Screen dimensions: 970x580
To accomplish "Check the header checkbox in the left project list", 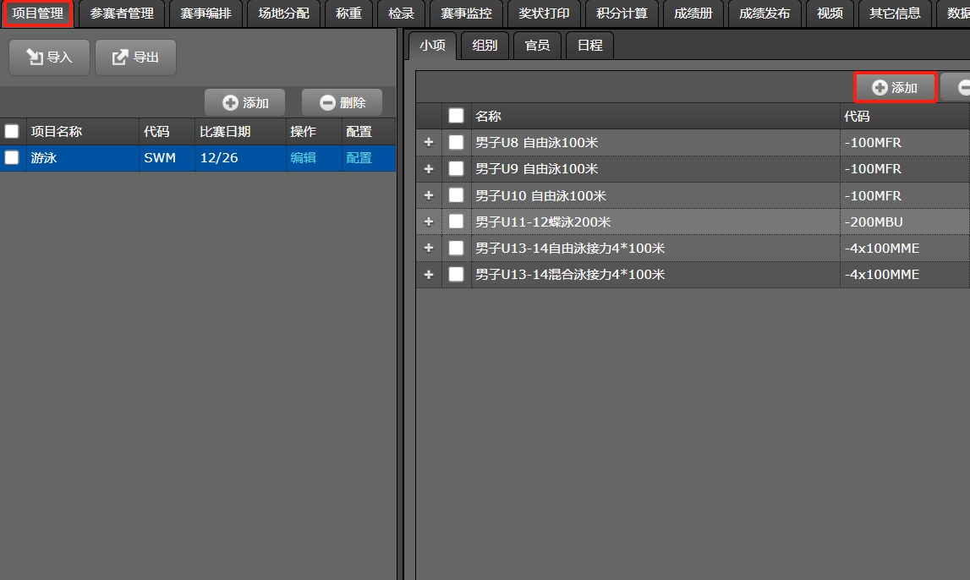I will 12,131.
